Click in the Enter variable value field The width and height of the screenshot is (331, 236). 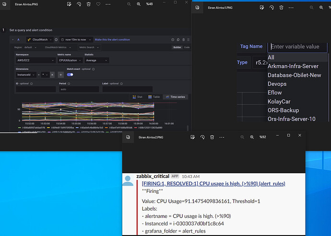point(297,47)
